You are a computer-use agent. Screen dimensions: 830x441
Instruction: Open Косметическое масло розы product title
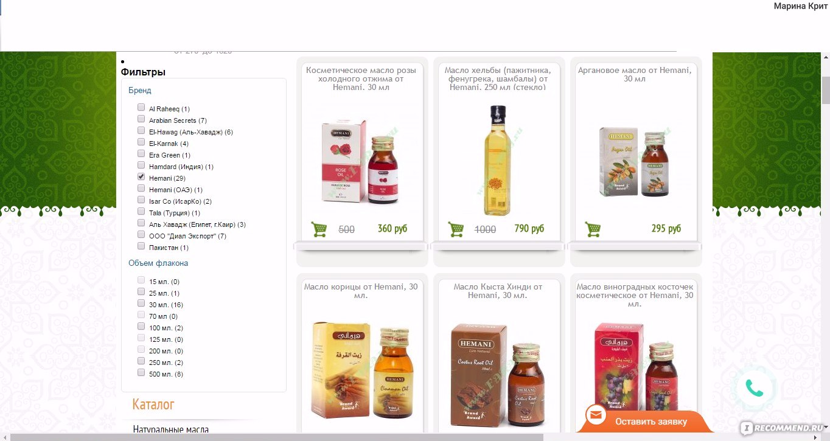[x=361, y=78]
